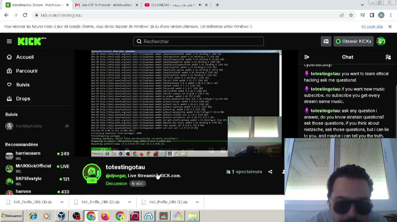Open the Chrome three-dot menu
This screenshot has width=397, height=222.
coord(391,15)
